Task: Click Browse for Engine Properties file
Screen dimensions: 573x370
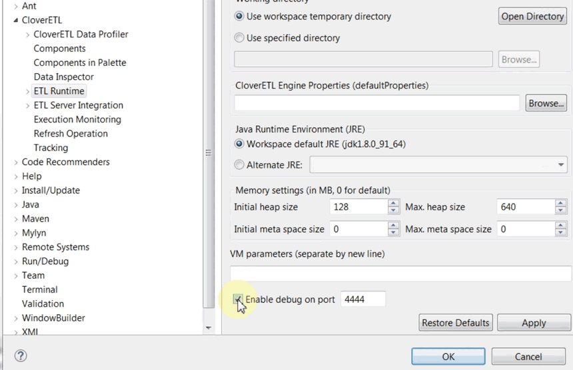Action: click(546, 103)
